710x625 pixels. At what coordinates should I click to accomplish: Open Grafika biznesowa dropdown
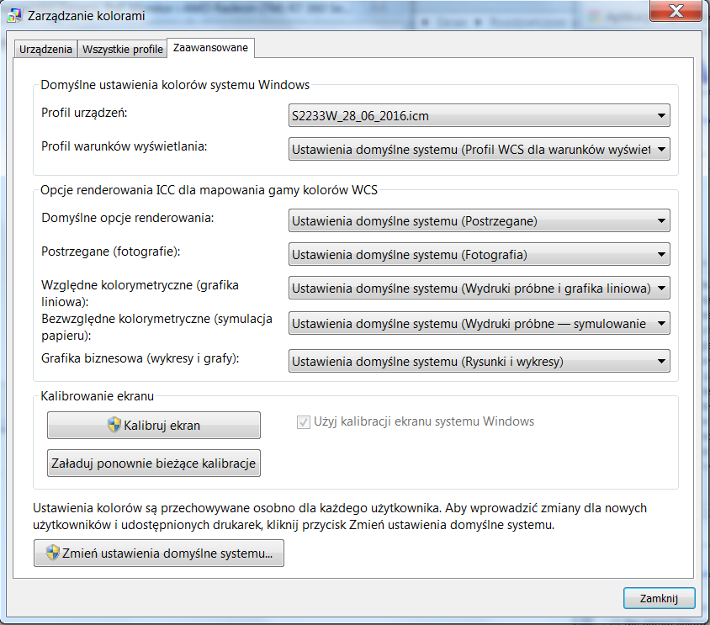[479, 362]
